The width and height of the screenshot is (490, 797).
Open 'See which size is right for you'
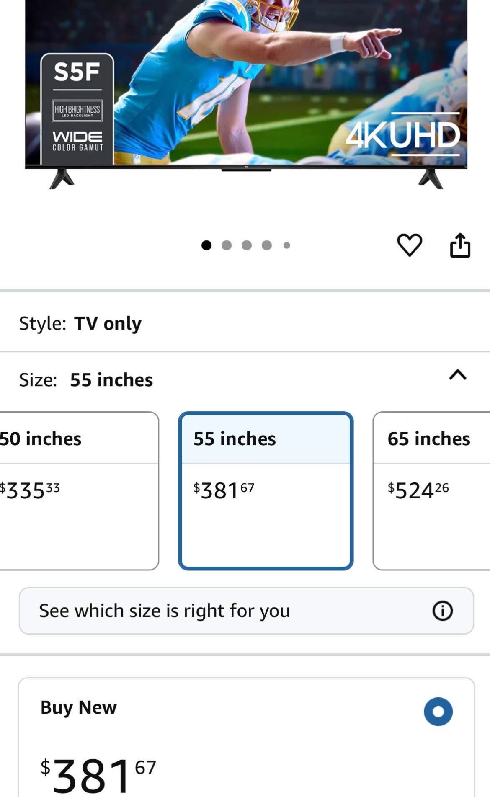(164, 611)
